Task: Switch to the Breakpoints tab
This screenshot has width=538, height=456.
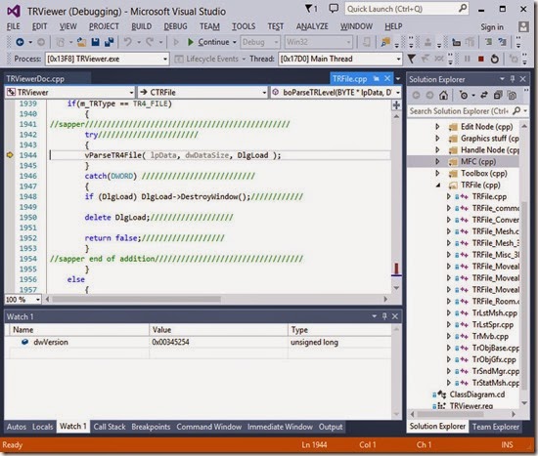Action: coord(151,427)
